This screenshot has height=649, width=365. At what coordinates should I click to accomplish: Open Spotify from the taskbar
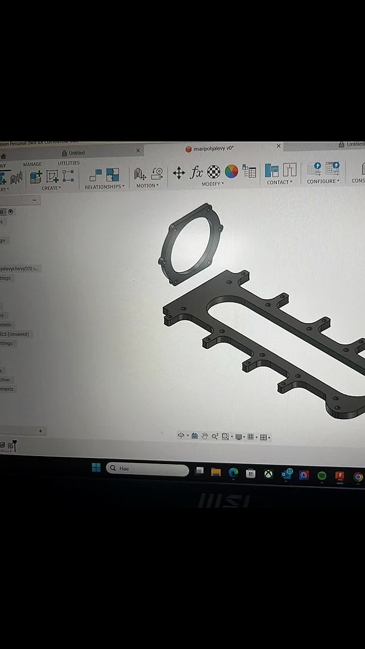[322, 476]
